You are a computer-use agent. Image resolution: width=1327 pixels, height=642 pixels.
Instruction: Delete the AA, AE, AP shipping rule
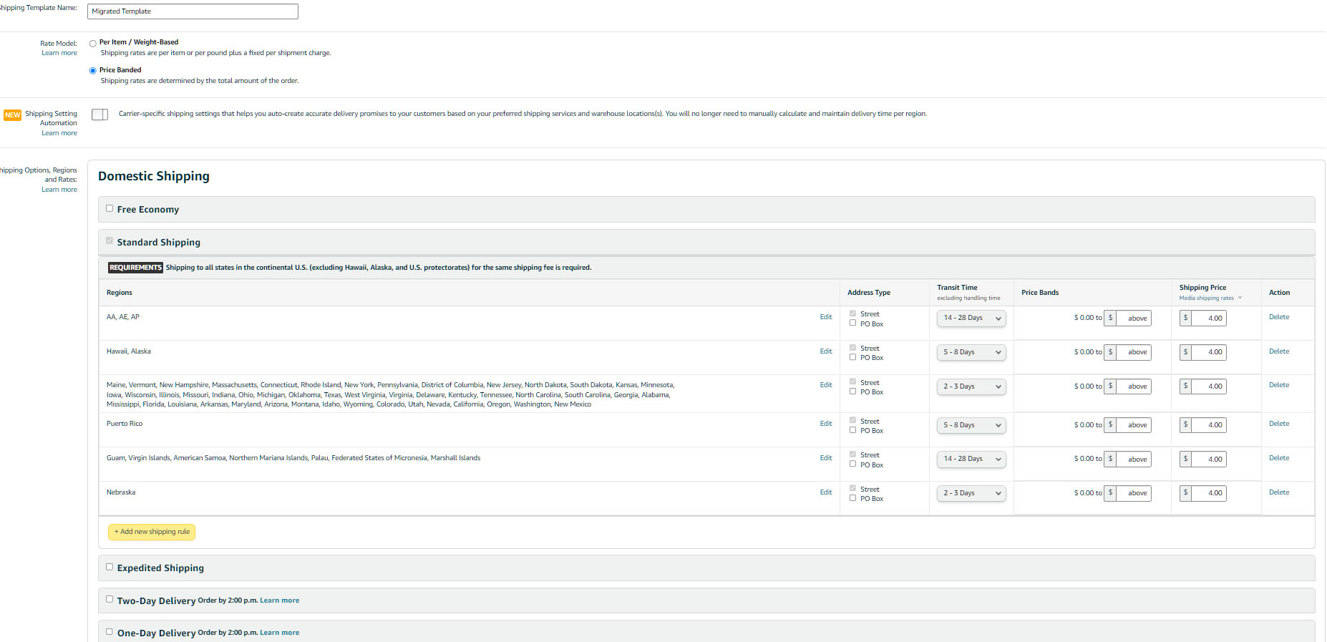pyautogui.click(x=1279, y=317)
